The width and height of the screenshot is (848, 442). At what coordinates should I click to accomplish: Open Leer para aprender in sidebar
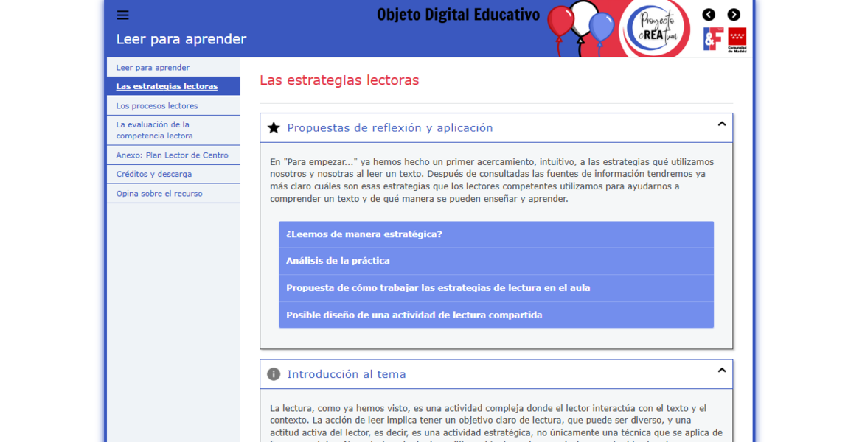[x=153, y=68]
